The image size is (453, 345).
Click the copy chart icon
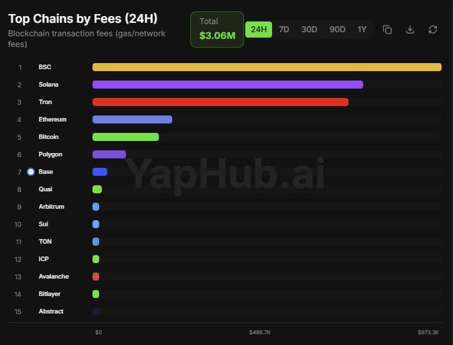point(387,30)
